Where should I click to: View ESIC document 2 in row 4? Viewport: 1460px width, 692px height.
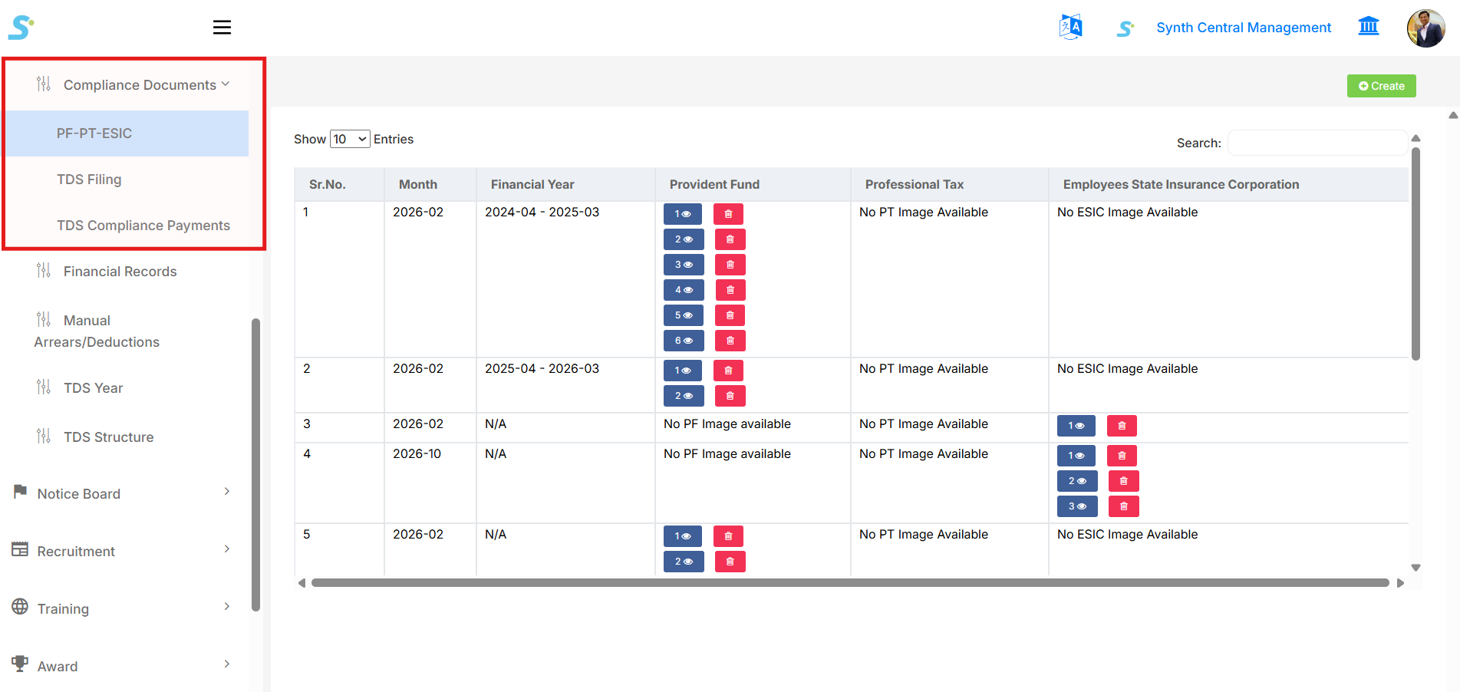(x=1076, y=480)
